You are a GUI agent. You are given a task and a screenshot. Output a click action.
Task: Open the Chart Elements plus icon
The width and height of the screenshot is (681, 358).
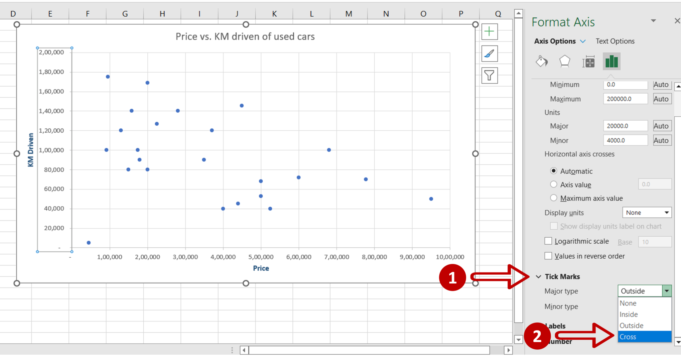click(x=489, y=31)
